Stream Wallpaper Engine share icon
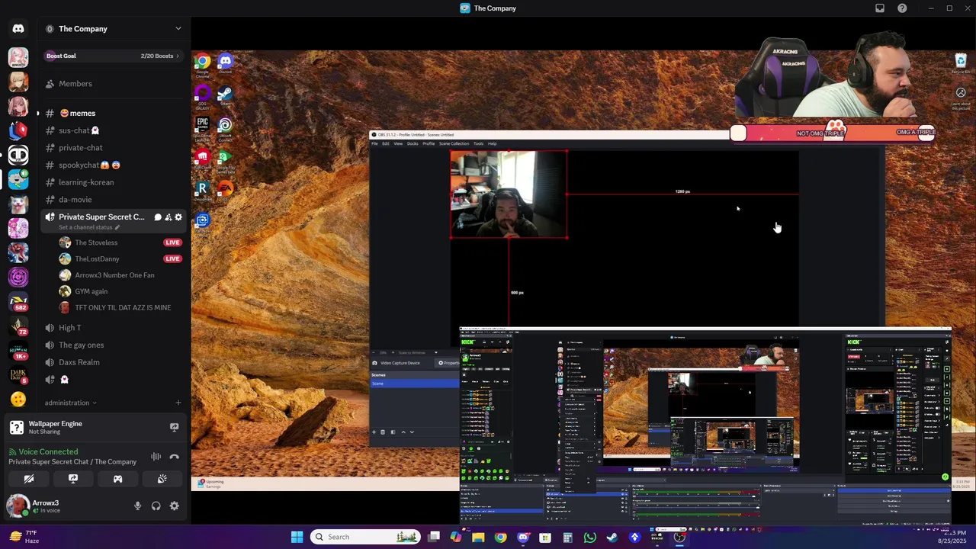The image size is (976, 549). click(175, 428)
